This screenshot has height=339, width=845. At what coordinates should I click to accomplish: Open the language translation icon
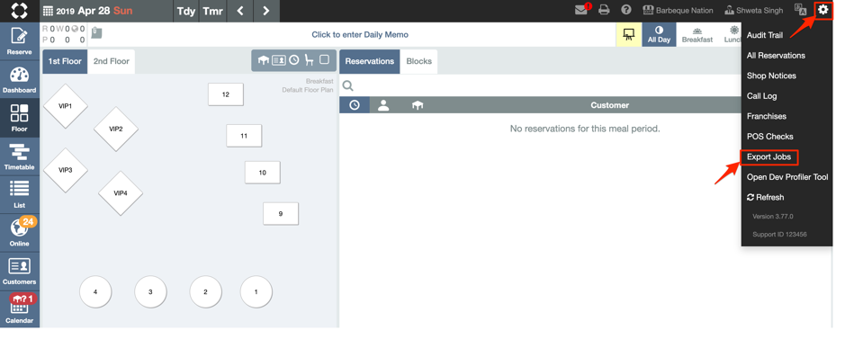click(800, 10)
